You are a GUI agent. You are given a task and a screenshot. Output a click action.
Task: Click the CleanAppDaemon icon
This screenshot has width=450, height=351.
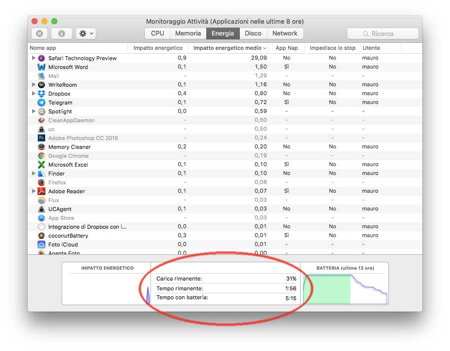tap(41, 120)
